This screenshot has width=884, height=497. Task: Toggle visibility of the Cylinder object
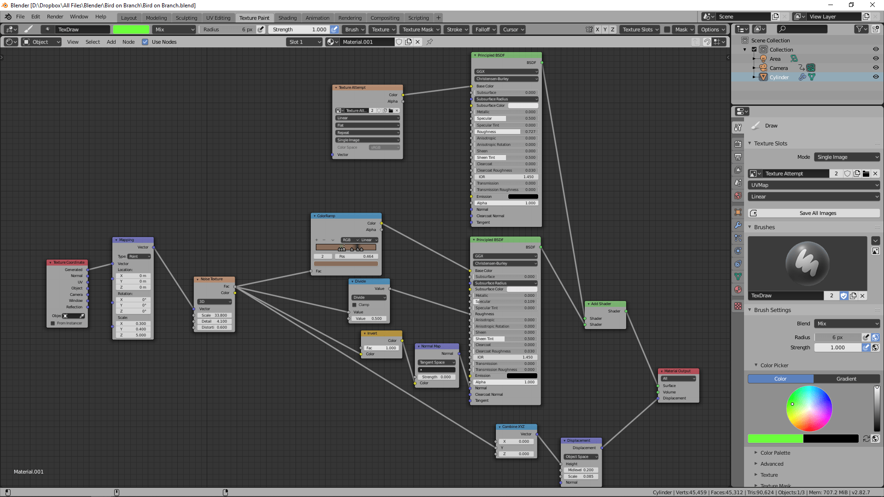[x=876, y=77]
